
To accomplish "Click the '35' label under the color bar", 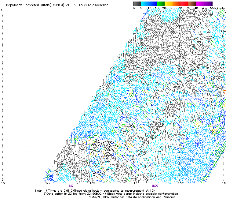I will point(188,8).
